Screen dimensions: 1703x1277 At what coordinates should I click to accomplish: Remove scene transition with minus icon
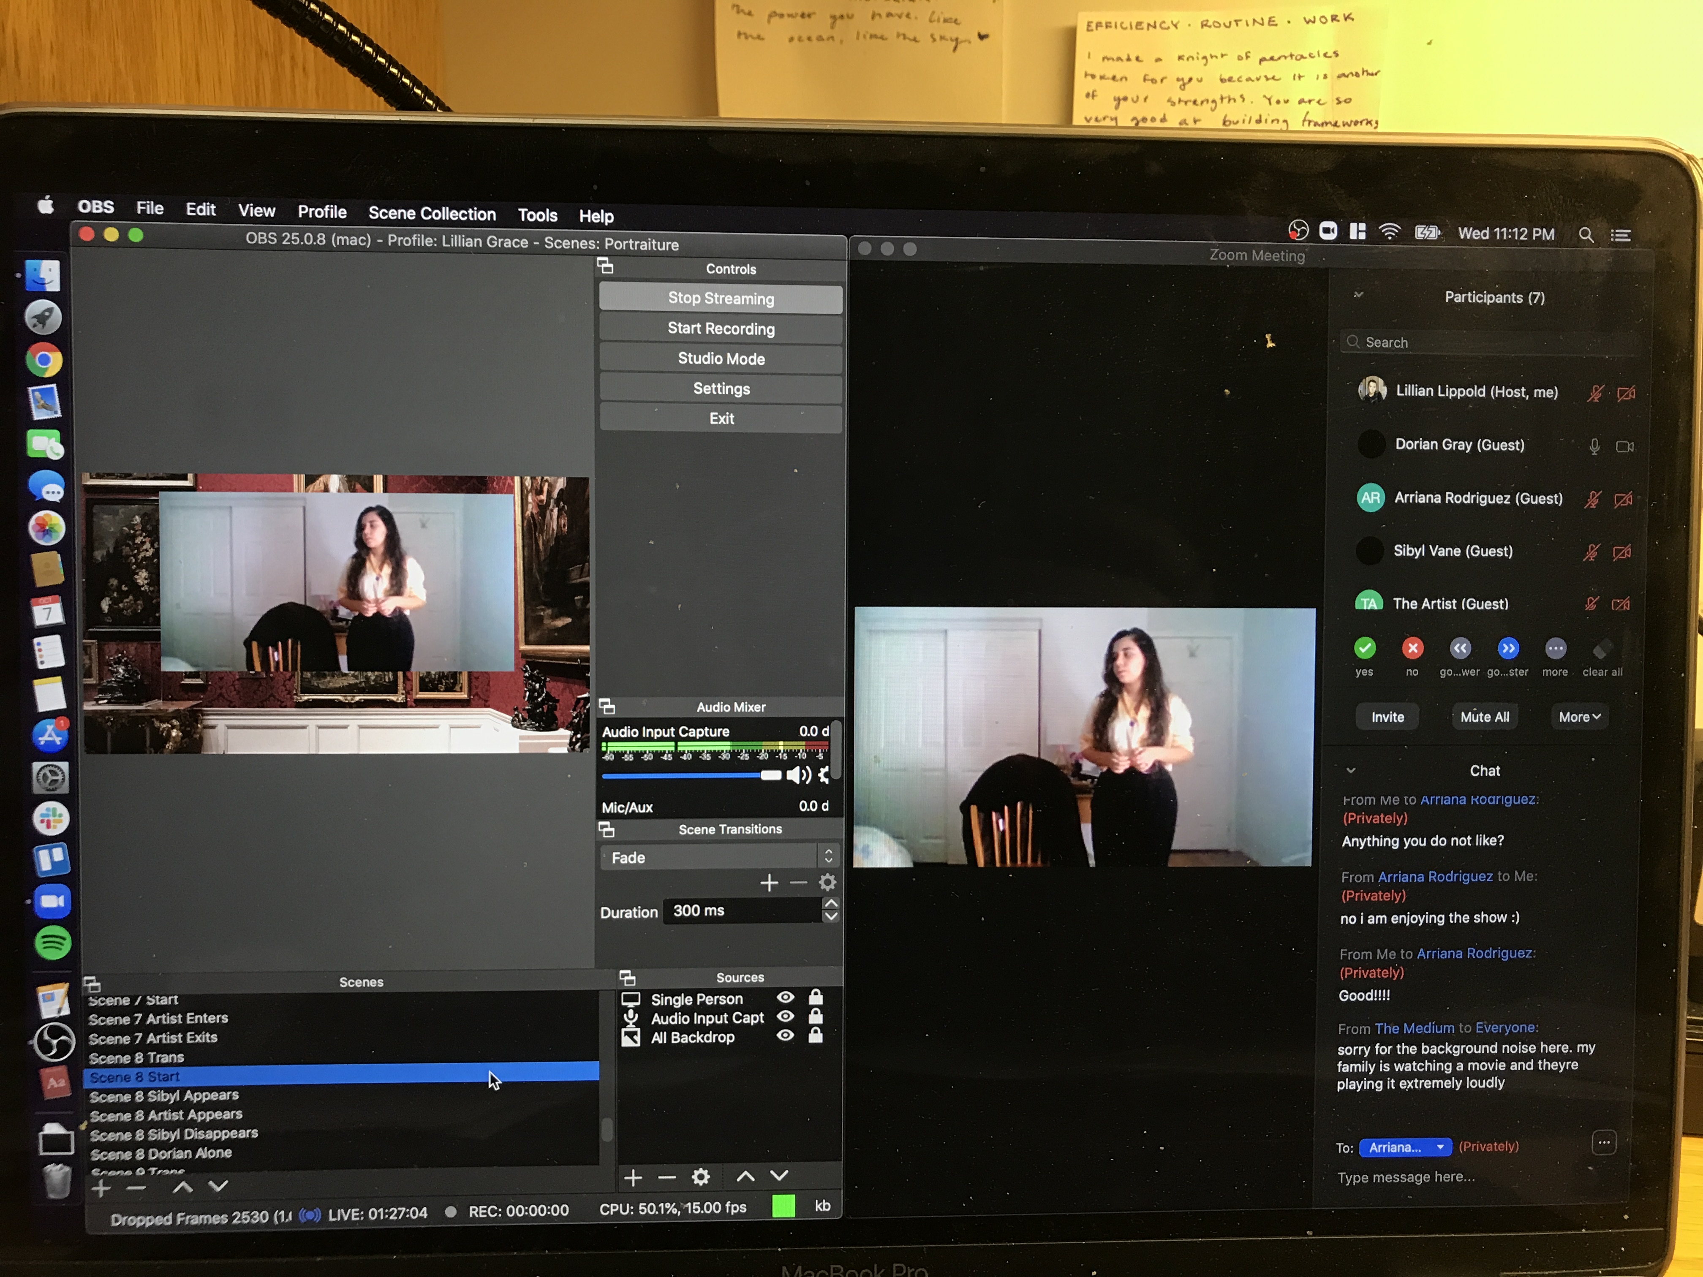coord(798,883)
